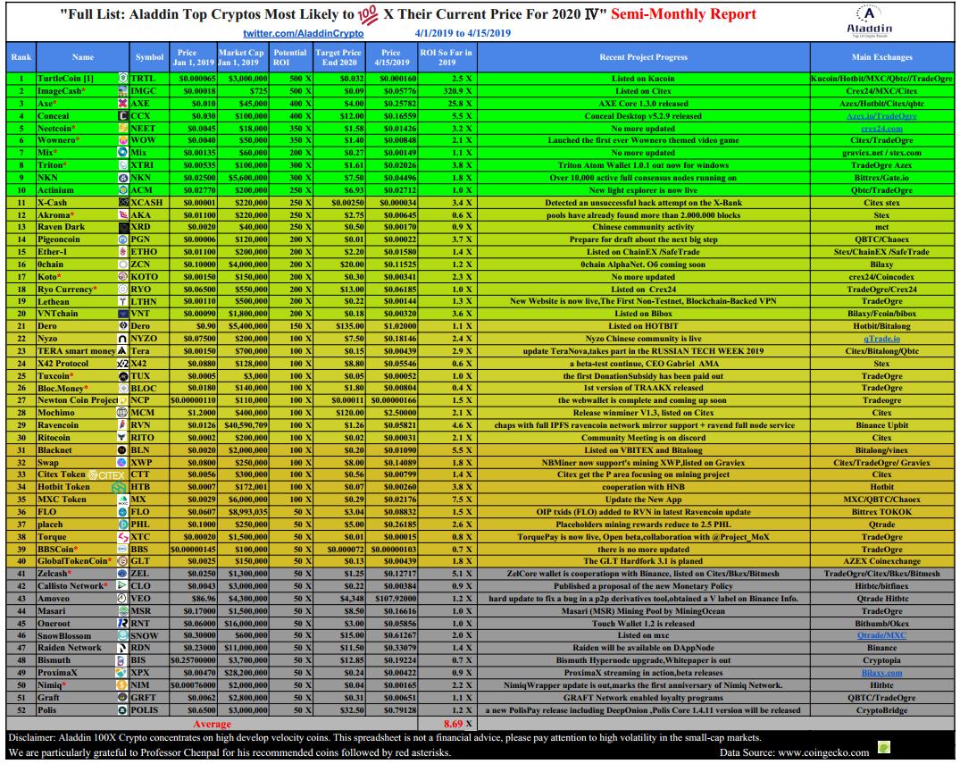Viewport: 960px width, 764px height.
Task: Click the Dero coin icon
Action: [123, 326]
